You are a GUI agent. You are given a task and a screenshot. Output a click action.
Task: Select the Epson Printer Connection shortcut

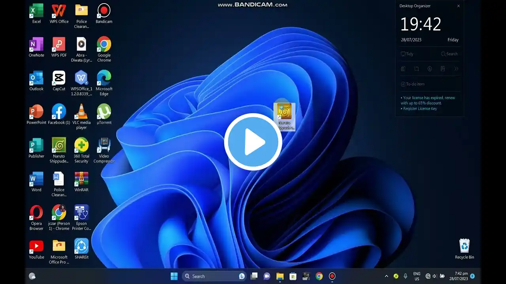pyautogui.click(x=81, y=218)
